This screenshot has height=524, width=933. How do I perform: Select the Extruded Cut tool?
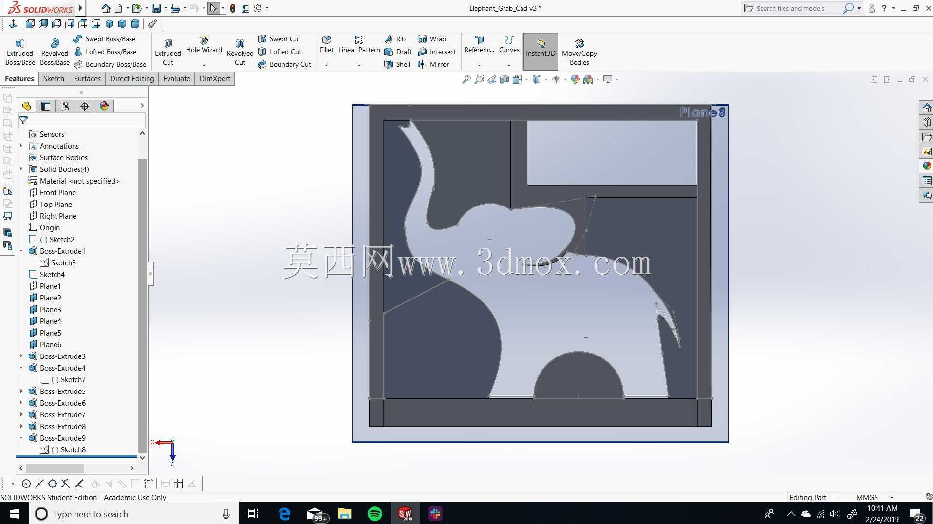point(168,52)
